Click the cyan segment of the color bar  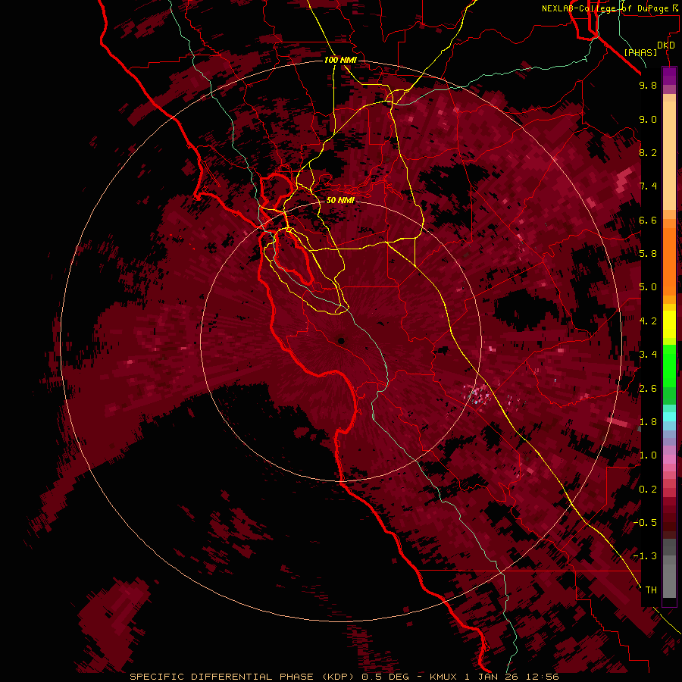669,417
